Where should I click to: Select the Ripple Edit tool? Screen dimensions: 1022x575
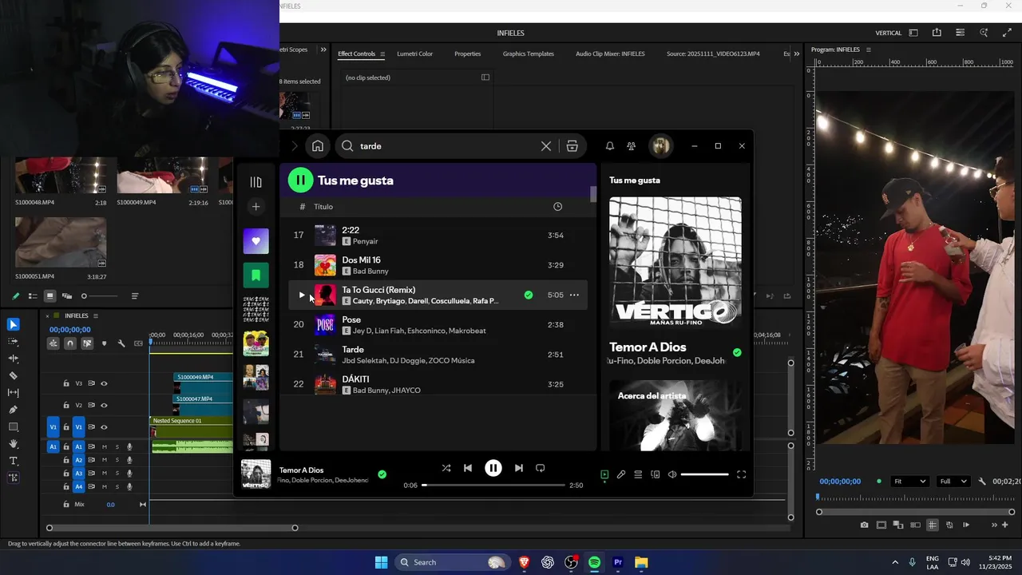(13, 359)
